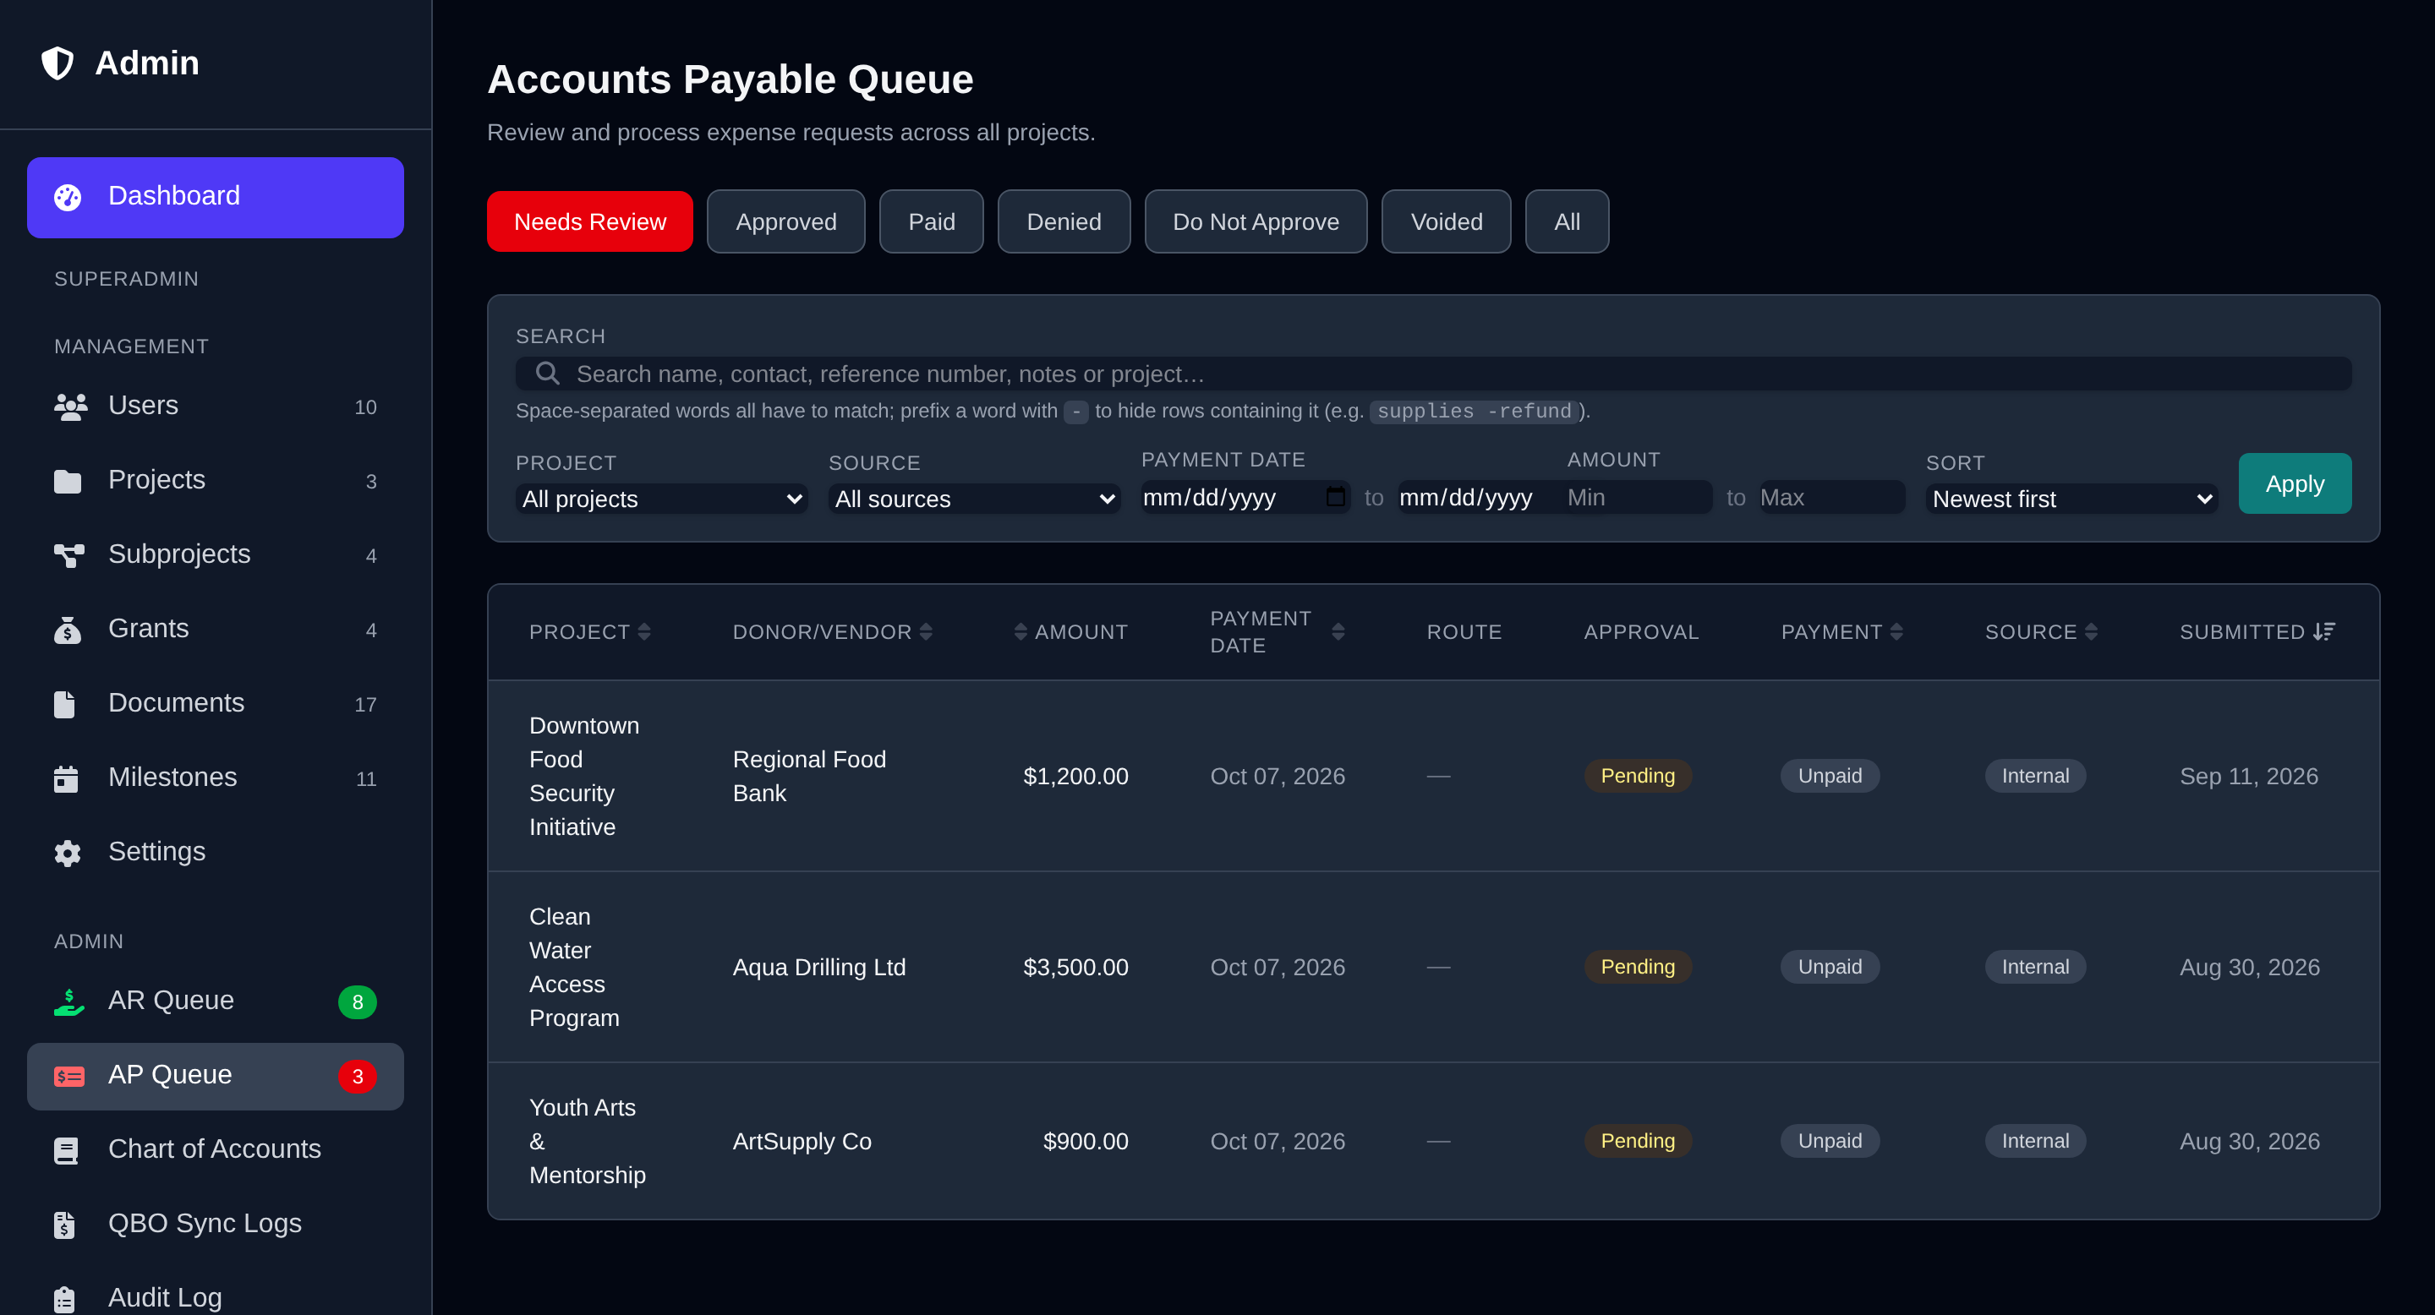The height and width of the screenshot is (1315, 2435).
Task: Sort table by Source column
Action: (x=2041, y=632)
